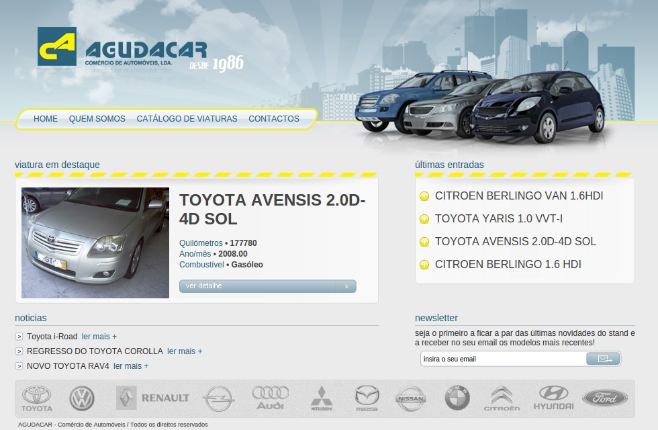The height and width of the screenshot is (430, 658).
Task: Click the Volkswagen brand logo
Action: [82, 398]
